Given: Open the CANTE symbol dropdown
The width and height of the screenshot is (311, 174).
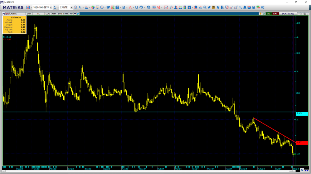Looking at the screenshot, I should coord(71,7).
